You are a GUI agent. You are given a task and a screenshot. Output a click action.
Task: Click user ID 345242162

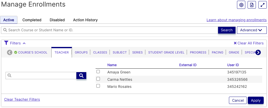click(237, 87)
